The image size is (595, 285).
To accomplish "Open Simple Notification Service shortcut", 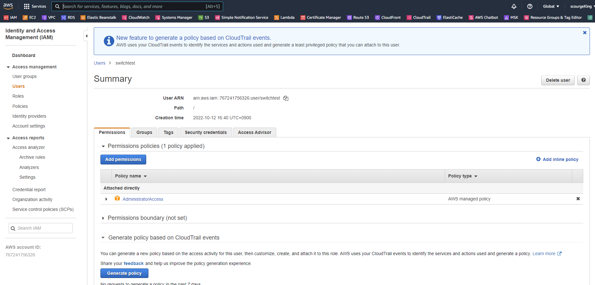I will pyautogui.click(x=242, y=17).
